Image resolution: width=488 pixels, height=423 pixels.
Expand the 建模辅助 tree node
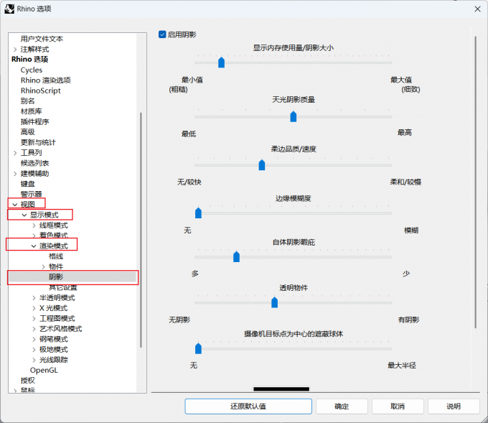pos(15,174)
